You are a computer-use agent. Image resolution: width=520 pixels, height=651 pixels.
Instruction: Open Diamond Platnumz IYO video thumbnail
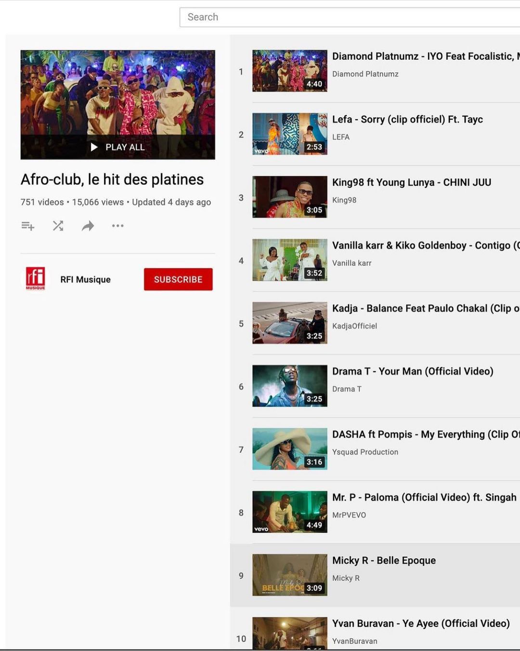click(x=289, y=71)
